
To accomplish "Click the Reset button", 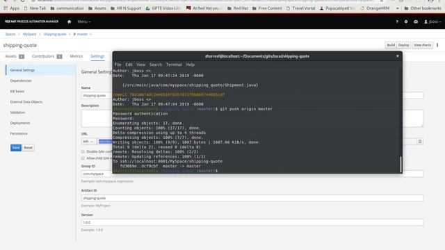I will (28, 148).
